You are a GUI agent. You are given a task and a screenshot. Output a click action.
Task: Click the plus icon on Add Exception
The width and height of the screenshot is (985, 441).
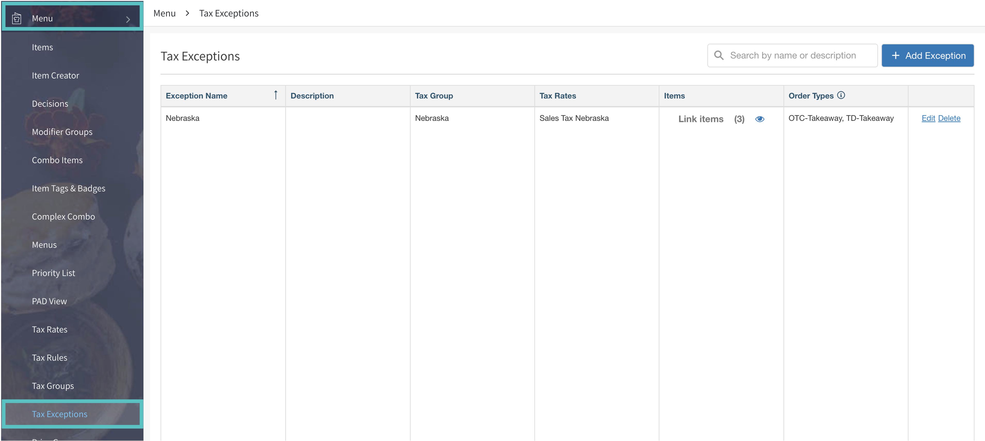[x=895, y=56]
